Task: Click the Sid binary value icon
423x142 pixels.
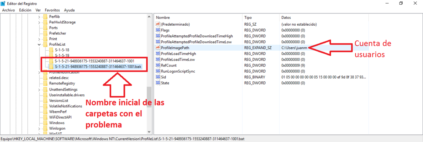Action: point(158,77)
